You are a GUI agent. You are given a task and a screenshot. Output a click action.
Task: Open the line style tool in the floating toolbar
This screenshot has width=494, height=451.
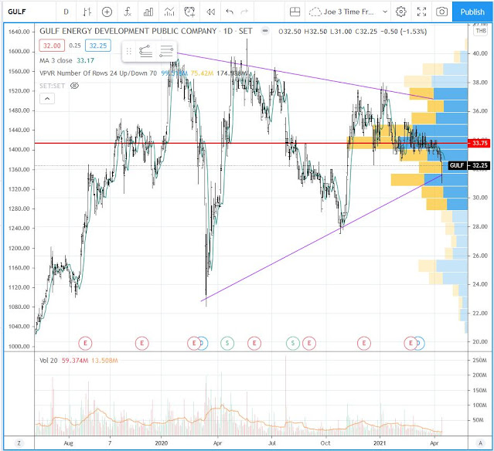point(145,51)
